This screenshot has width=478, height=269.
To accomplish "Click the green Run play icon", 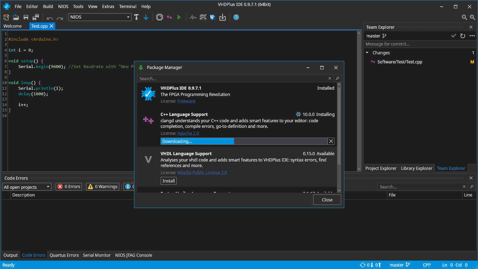I will tap(179, 17).
